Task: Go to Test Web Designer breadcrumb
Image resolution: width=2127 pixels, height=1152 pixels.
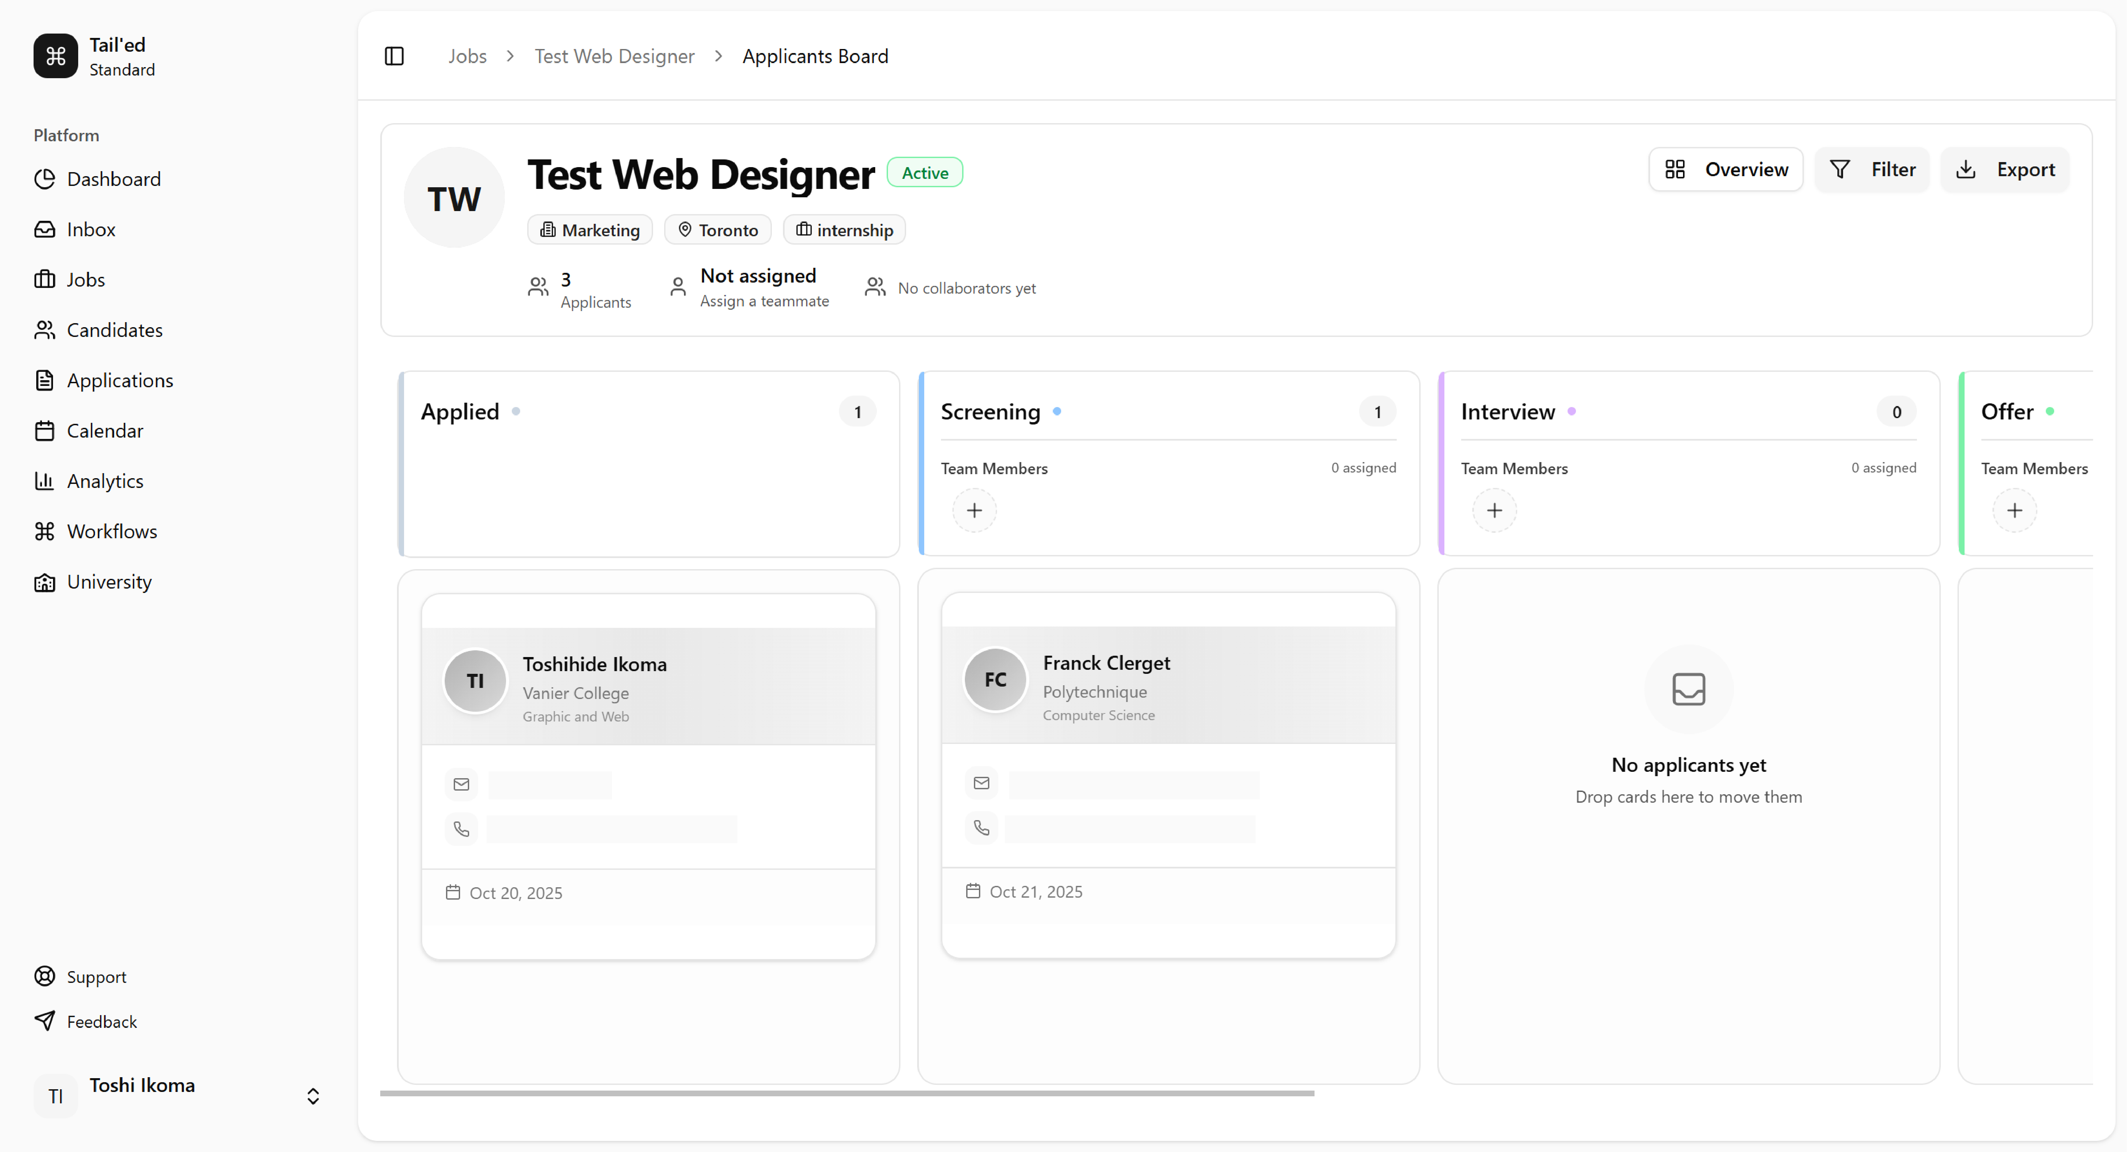Action: pos(614,56)
